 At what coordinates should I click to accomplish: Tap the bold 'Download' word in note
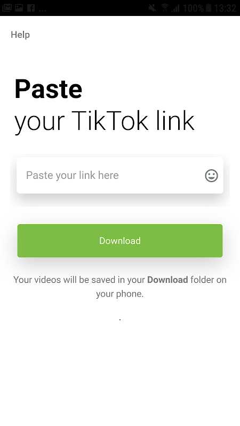(167, 280)
